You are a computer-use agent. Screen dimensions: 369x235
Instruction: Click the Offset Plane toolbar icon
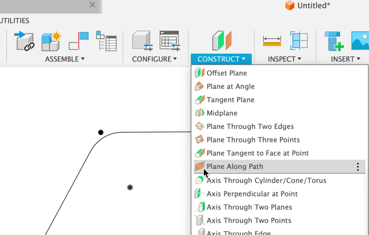[x=221, y=41]
